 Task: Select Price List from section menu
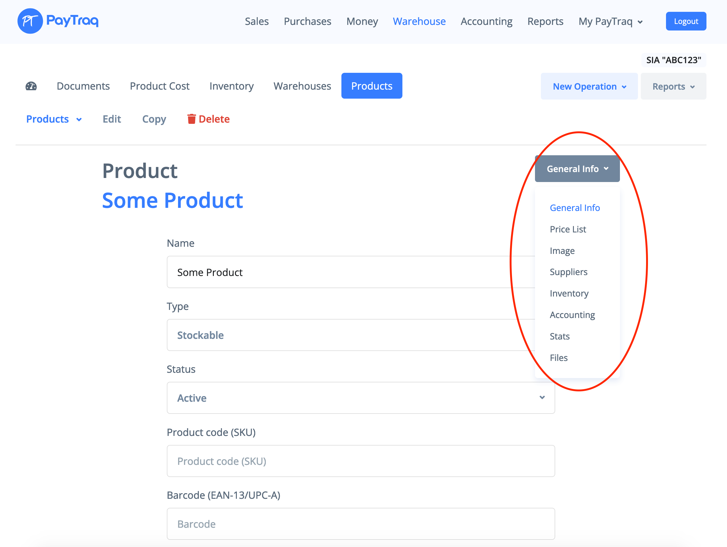[x=568, y=229]
